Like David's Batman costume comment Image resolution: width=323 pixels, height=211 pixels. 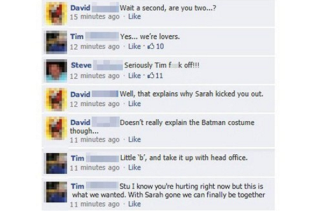click(x=135, y=140)
